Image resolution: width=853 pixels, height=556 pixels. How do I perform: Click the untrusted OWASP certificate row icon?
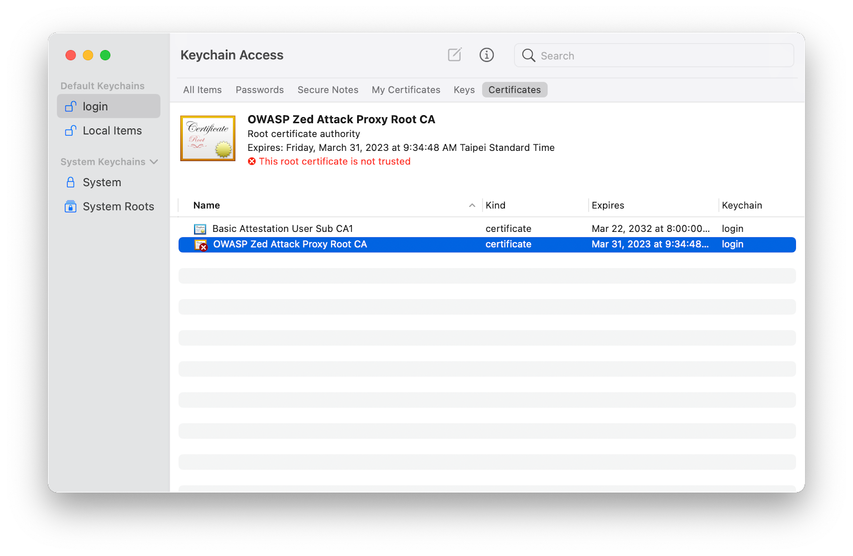tap(200, 245)
